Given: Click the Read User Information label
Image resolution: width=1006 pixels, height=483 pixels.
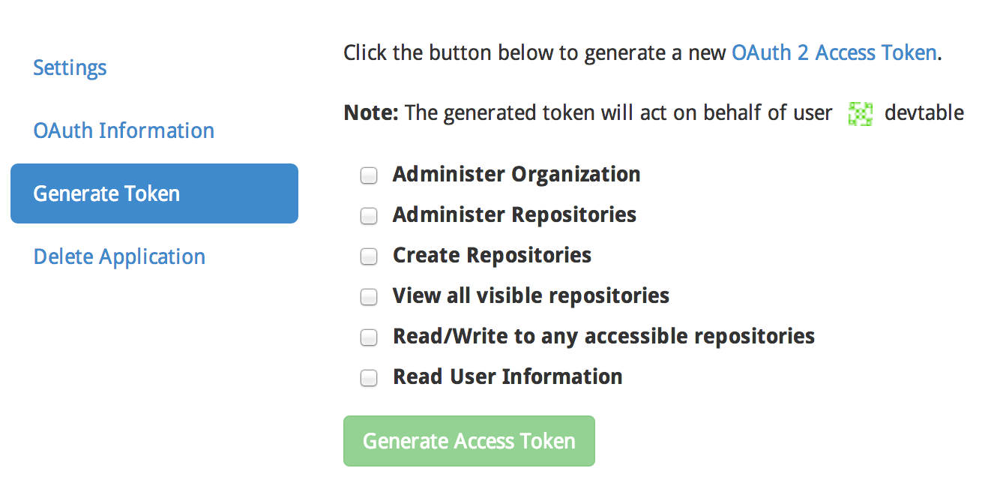Looking at the screenshot, I should (x=507, y=376).
